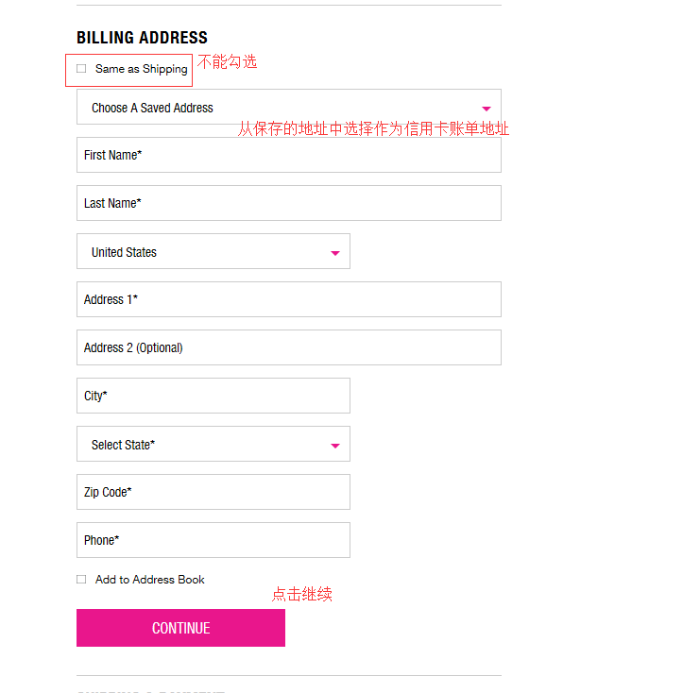The image size is (700, 693).
Task: Click the BILLING ADDRESS heading
Action: coord(142,38)
